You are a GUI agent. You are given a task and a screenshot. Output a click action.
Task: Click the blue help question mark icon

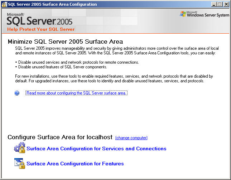17,93
